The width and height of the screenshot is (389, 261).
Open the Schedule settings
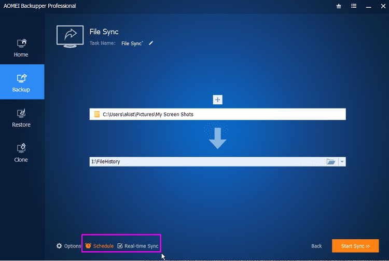click(100, 246)
